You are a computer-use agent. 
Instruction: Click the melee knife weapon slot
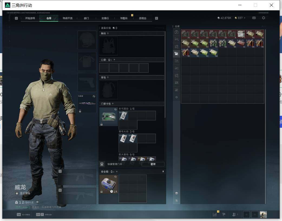pyautogui.click(x=87, y=104)
